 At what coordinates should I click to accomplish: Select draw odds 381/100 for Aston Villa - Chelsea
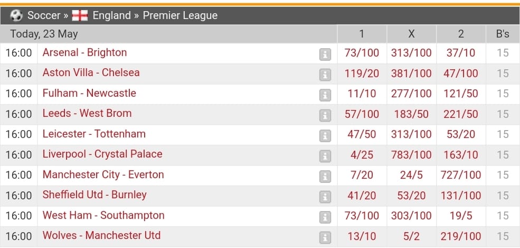coord(411,74)
